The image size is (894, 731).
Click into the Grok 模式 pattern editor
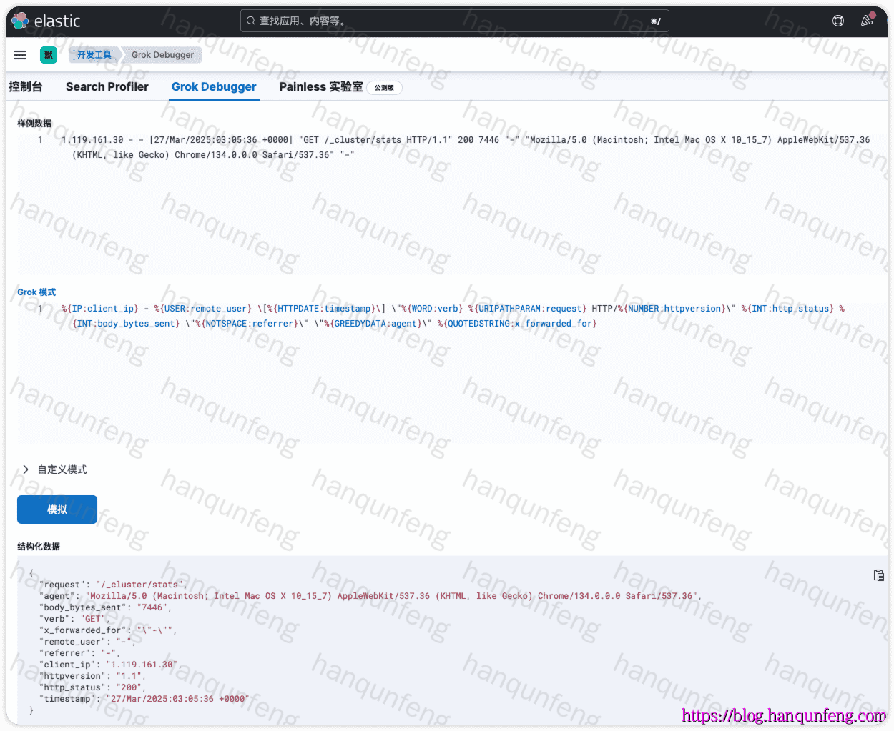(x=453, y=316)
